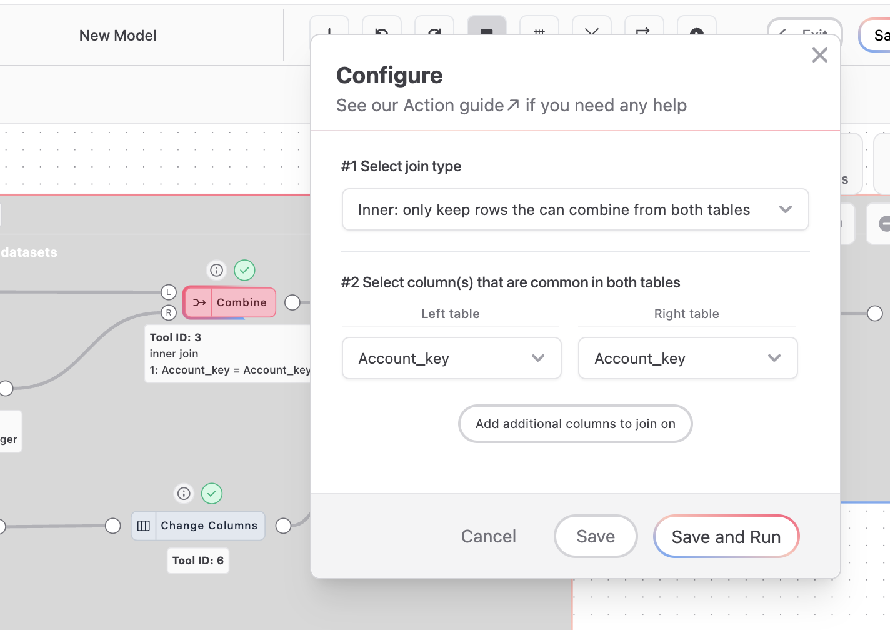The width and height of the screenshot is (890, 630).
Task: Click the Change Columns output port
Action: click(283, 526)
